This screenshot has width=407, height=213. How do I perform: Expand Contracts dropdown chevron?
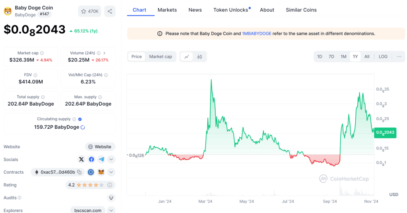coord(111,172)
